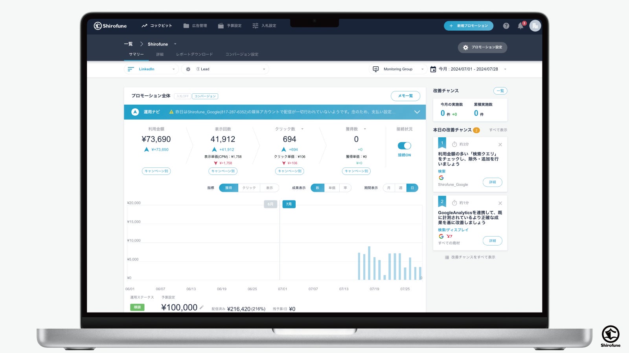Open コックピット in top navigation
629x353 pixels.
(157, 26)
